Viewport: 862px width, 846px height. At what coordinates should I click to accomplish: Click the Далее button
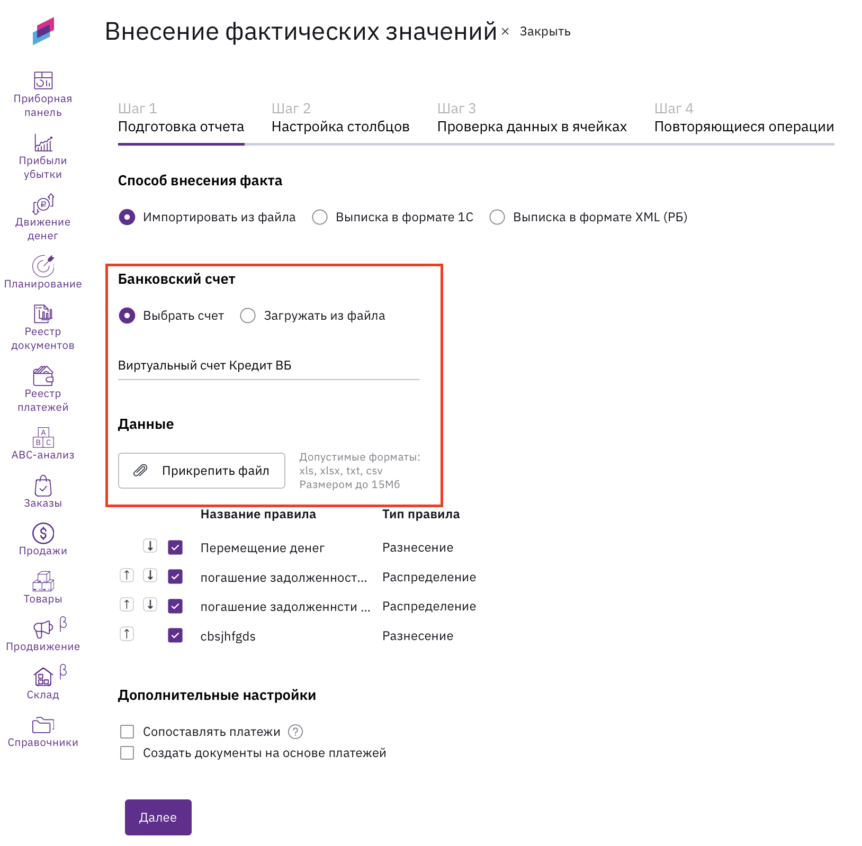tap(158, 817)
